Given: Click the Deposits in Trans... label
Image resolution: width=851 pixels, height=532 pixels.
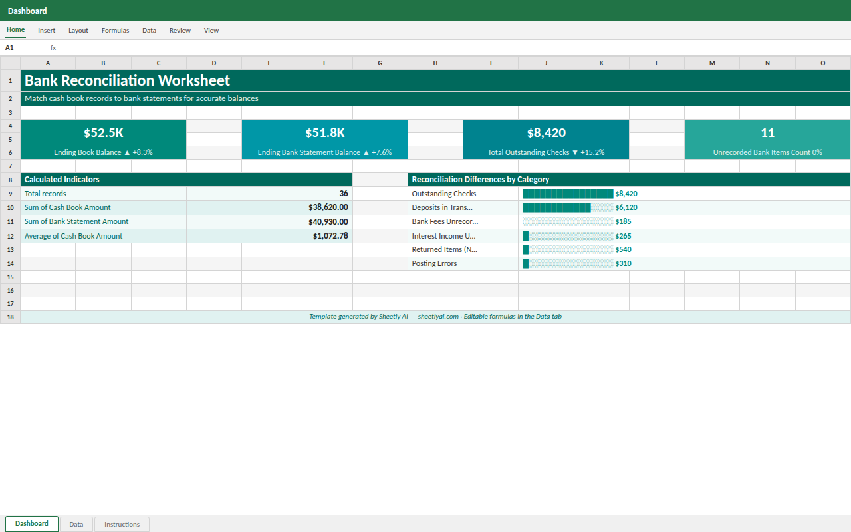Looking at the screenshot, I should point(463,207).
